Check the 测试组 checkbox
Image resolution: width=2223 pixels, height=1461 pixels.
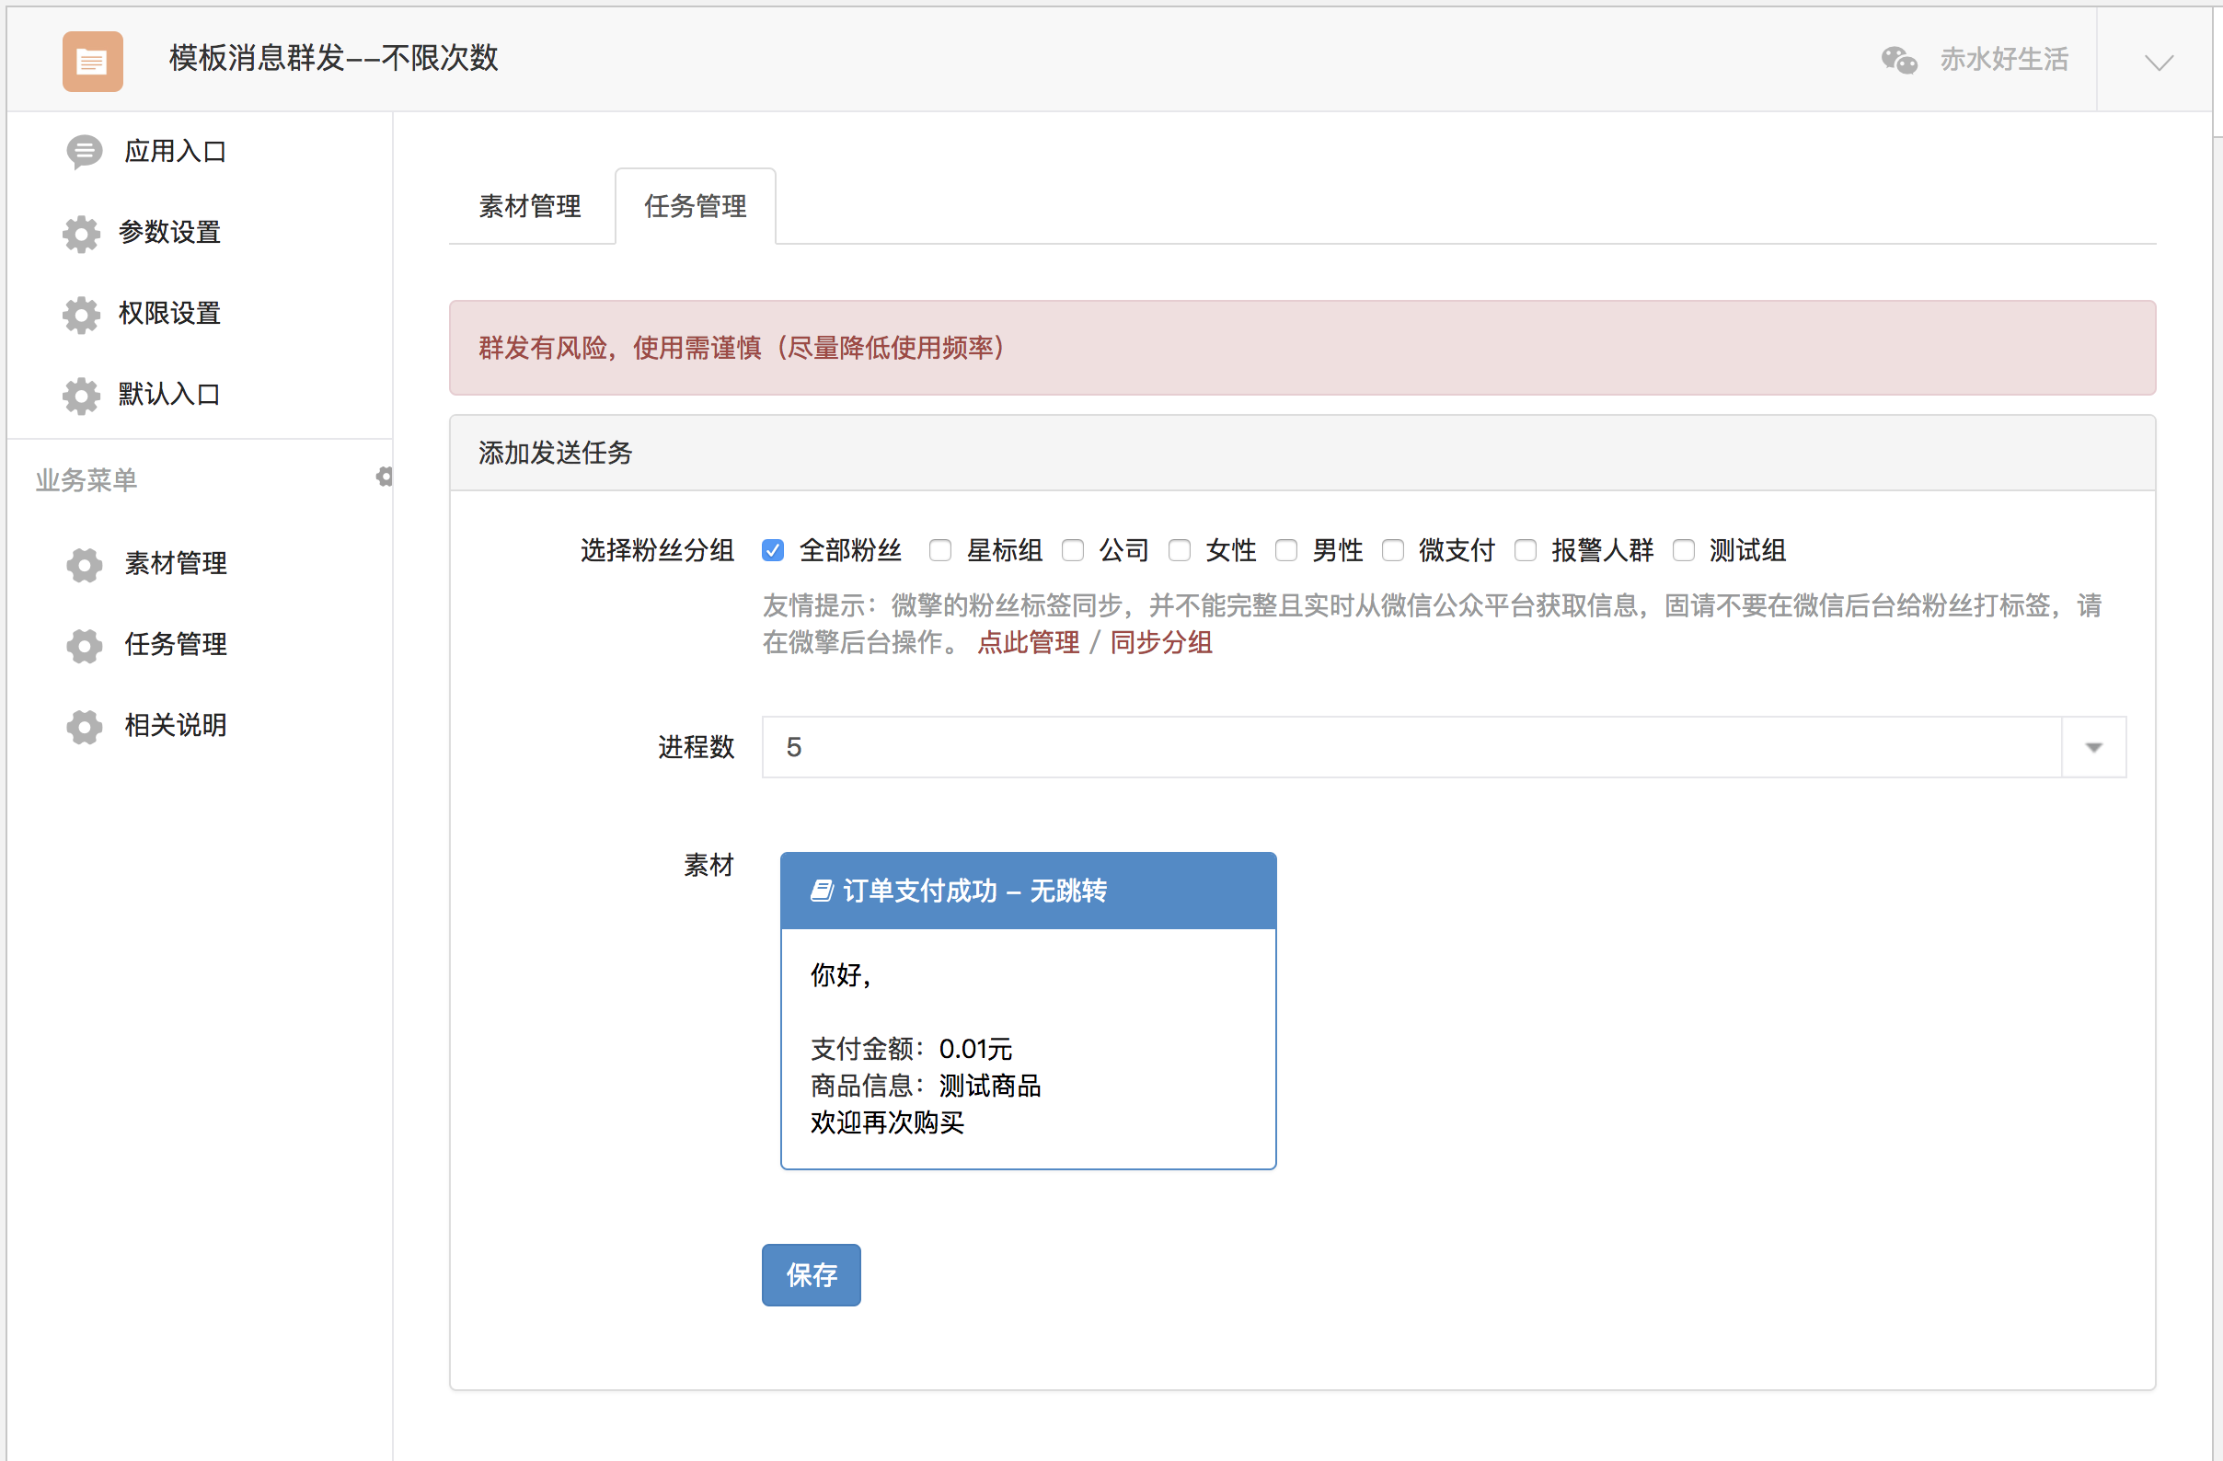coord(1683,550)
